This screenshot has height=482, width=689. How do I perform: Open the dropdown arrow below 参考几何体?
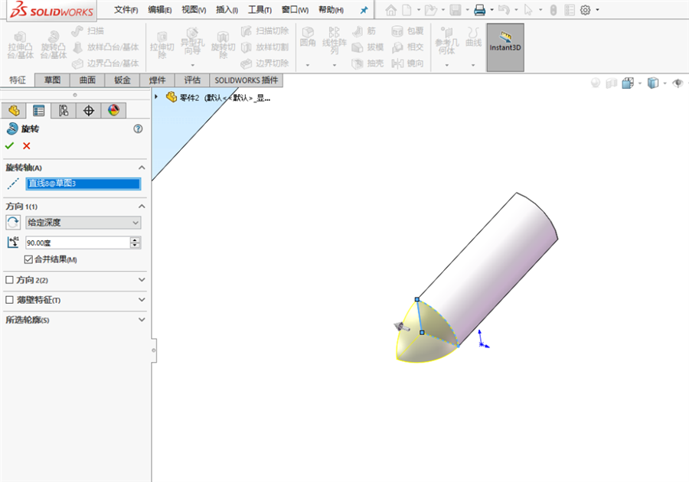(447, 65)
